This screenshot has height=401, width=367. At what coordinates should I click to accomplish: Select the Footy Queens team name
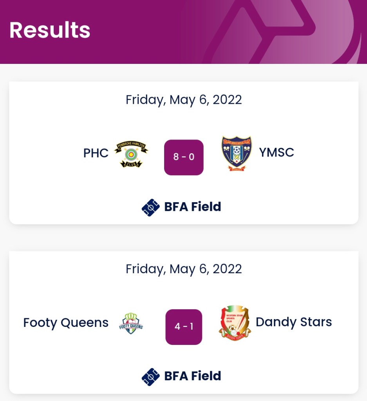[66, 323]
